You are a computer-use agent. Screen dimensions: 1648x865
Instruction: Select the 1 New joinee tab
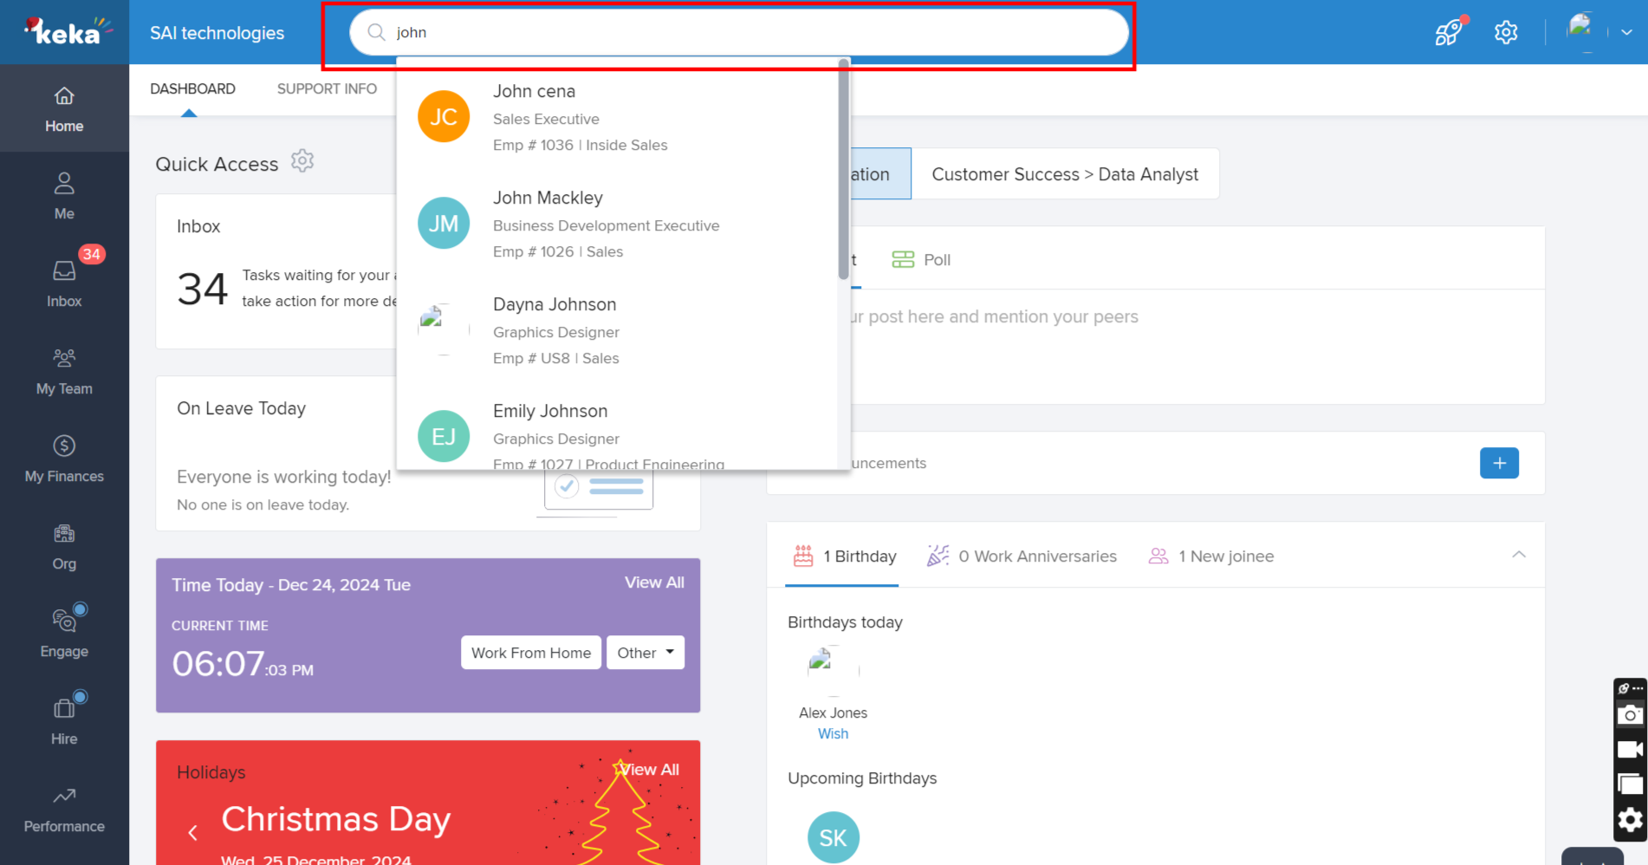1211,556
